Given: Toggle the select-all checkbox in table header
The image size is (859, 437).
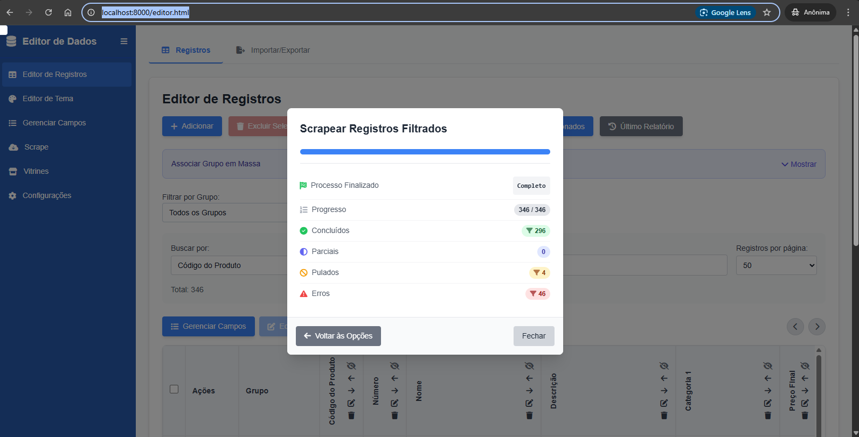Looking at the screenshot, I should pyautogui.click(x=174, y=389).
